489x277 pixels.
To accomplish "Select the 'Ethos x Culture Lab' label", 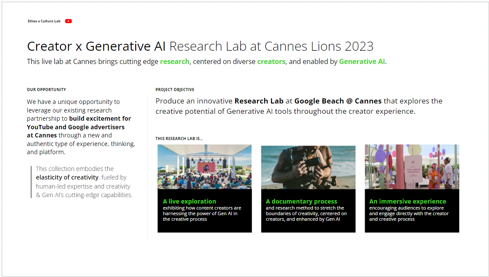I will click(44, 21).
